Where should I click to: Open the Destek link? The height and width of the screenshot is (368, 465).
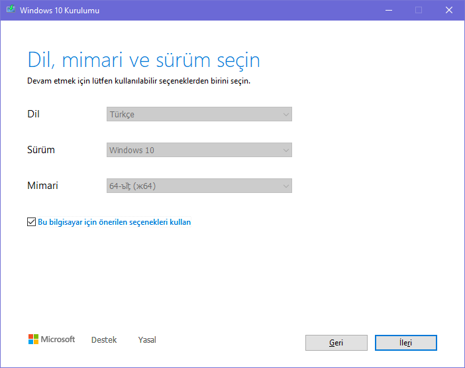coord(104,339)
